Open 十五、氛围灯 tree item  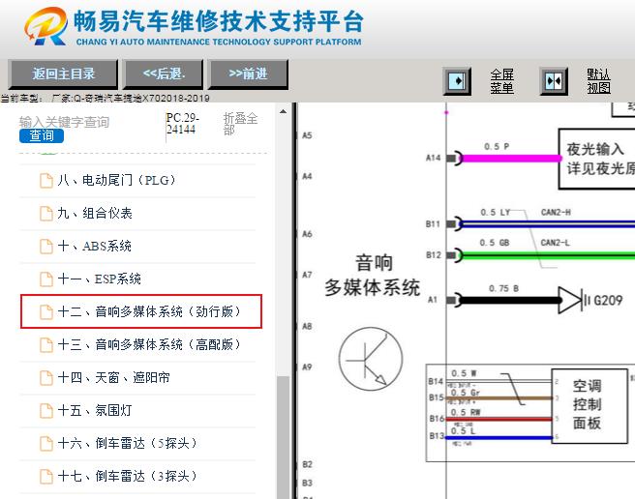(137, 410)
